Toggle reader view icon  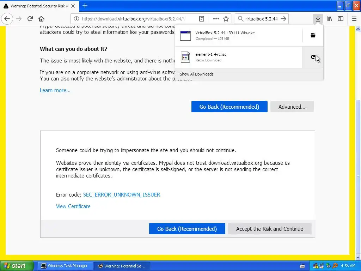click(x=201, y=19)
